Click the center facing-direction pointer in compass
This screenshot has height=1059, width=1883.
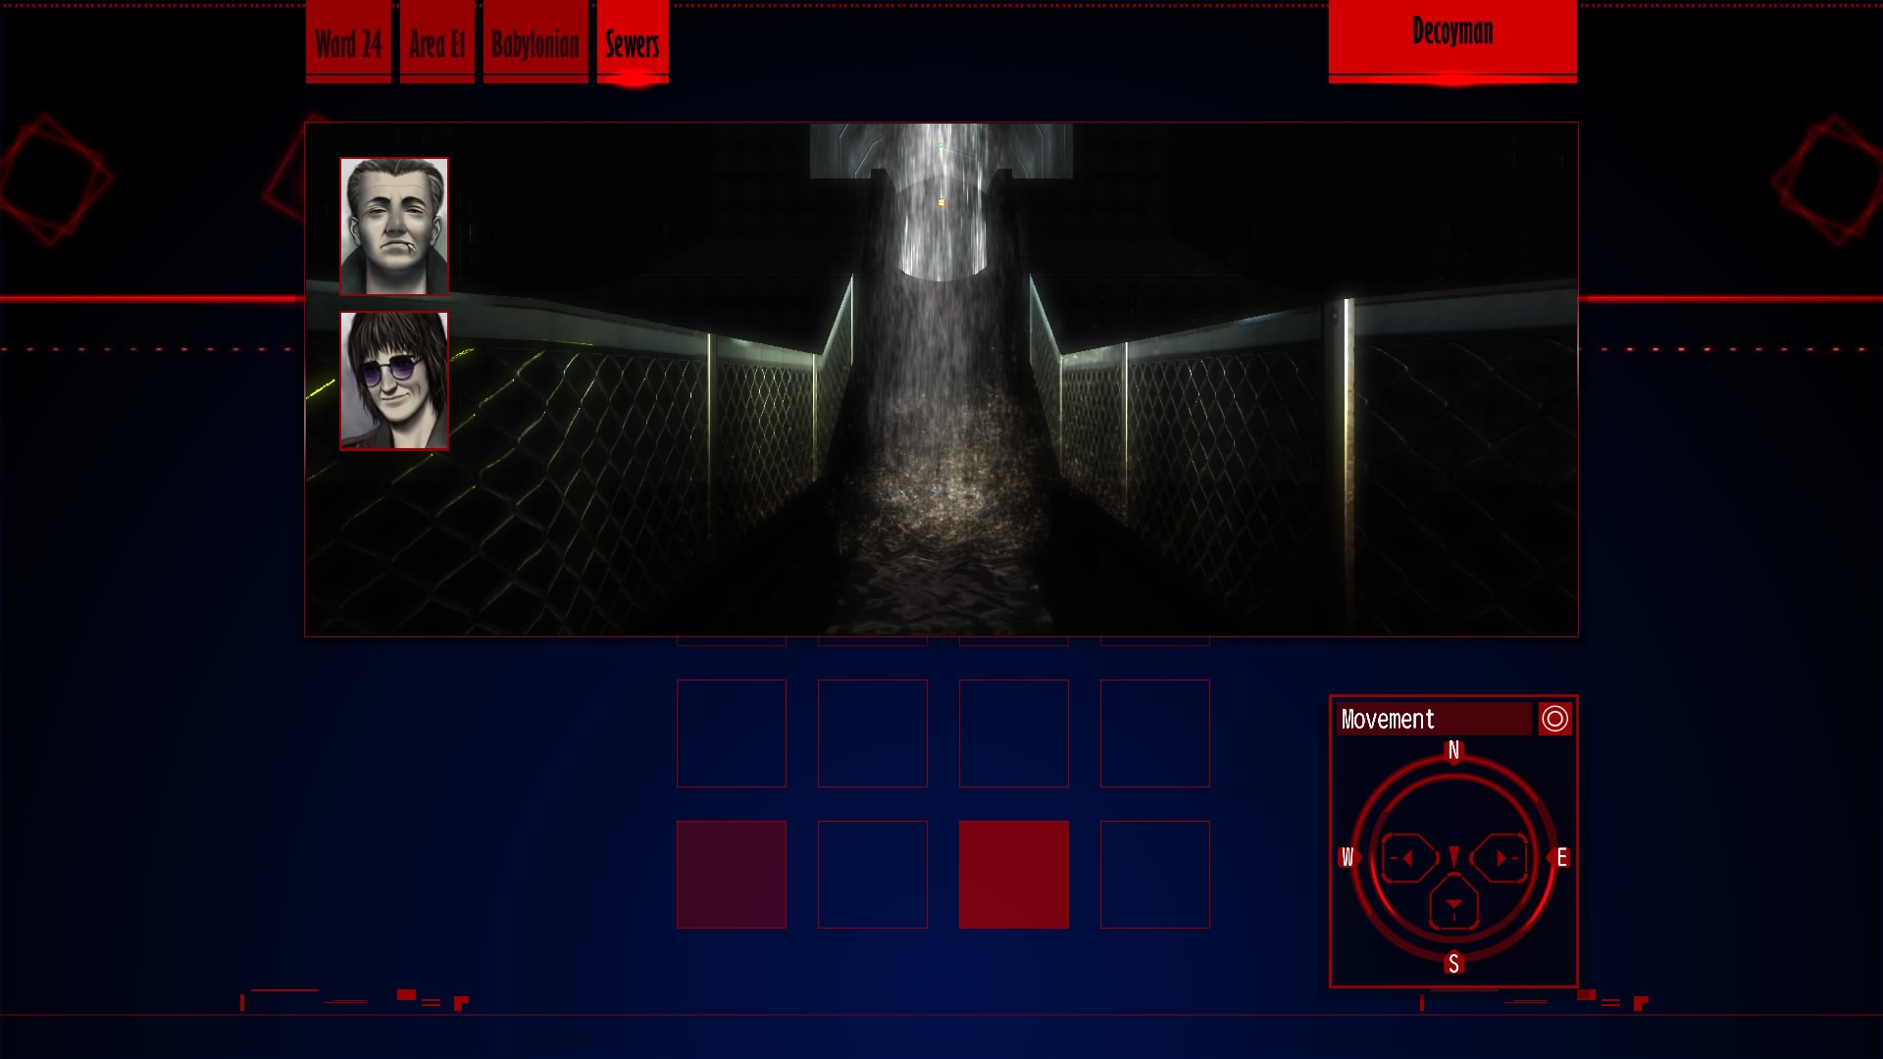1453,856
